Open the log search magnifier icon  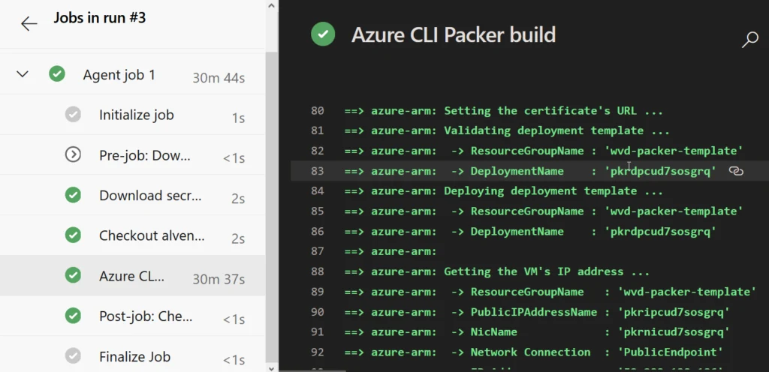[x=750, y=40]
